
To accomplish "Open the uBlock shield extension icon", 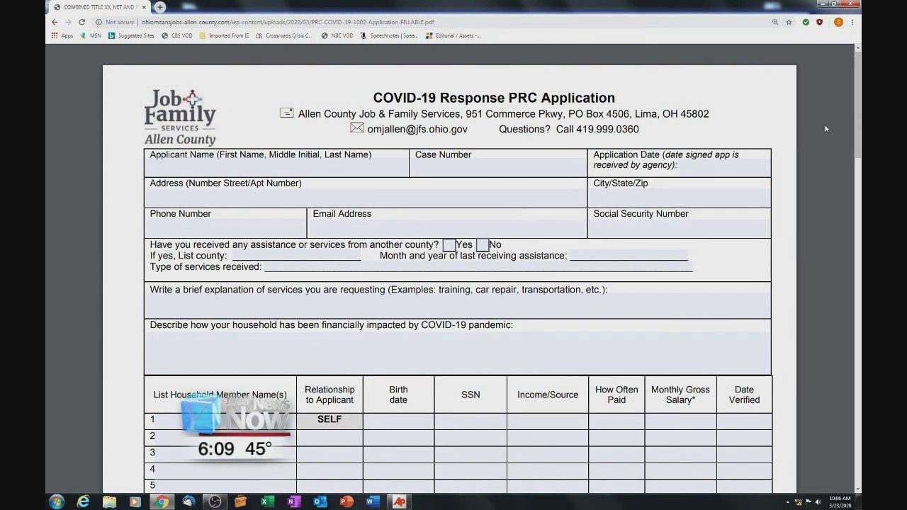I will pos(820,22).
